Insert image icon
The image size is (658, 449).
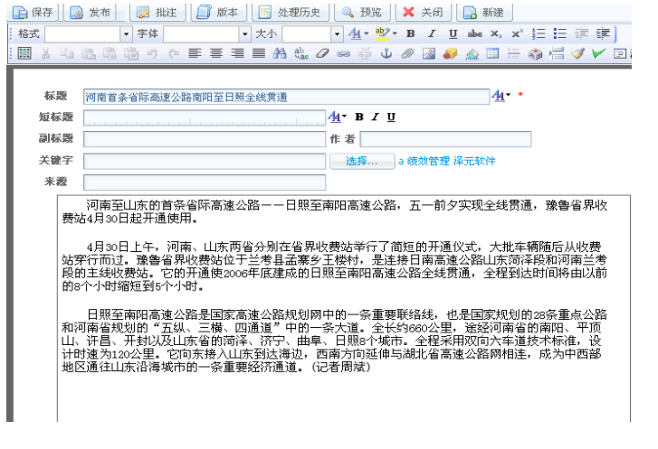pyautogui.click(x=428, y=53)
